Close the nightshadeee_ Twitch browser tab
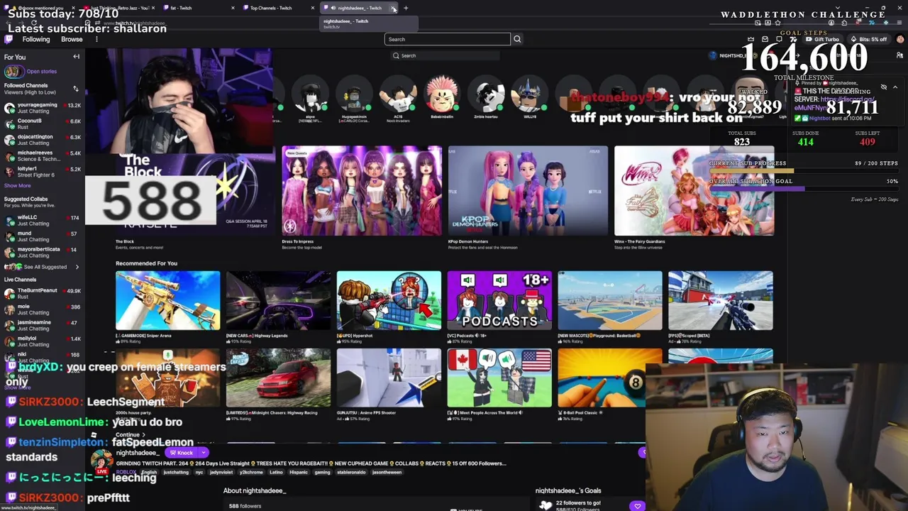The width and height of the screenshot is (908, 511). (x=394, y=9)
